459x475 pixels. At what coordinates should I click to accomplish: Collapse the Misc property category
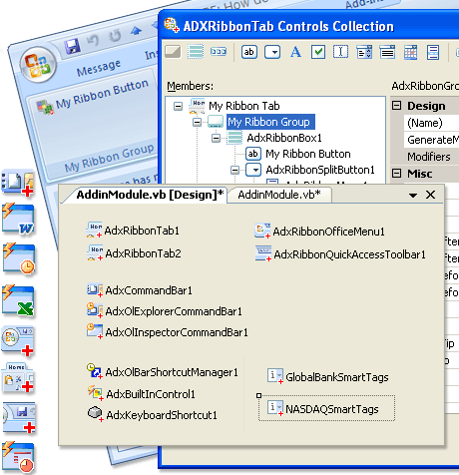396,173
